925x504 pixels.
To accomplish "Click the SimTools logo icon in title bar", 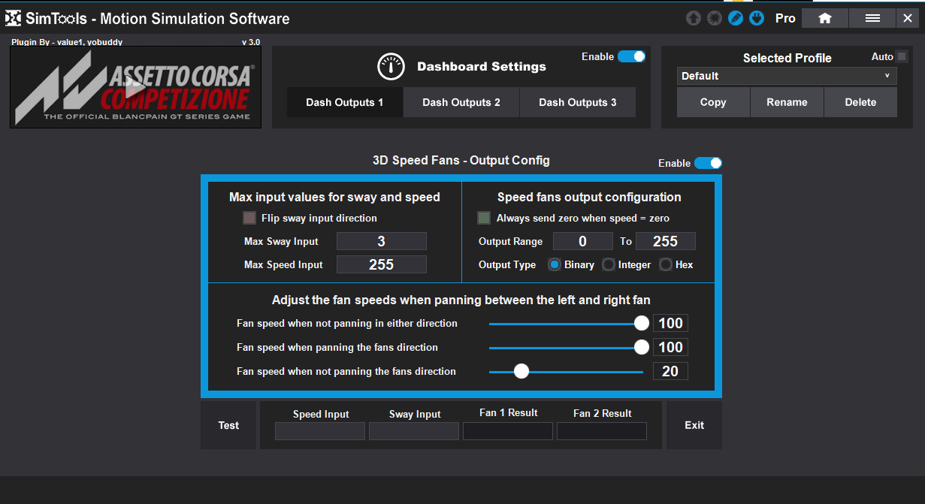I will click(x=14, y=18).
